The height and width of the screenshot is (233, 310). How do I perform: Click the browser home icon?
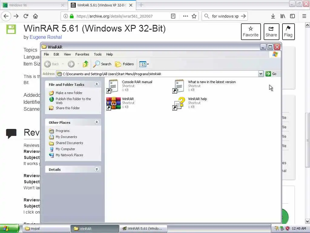coord(35,16)
